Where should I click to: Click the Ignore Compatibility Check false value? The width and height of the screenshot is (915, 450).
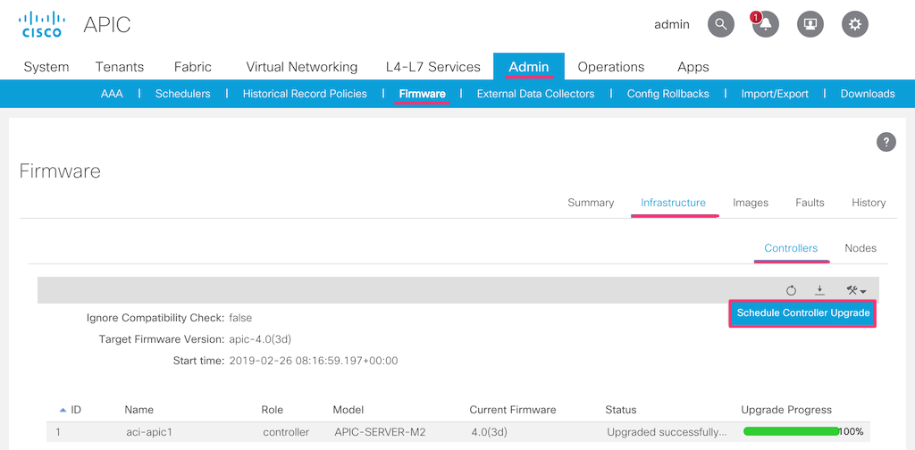240,318
